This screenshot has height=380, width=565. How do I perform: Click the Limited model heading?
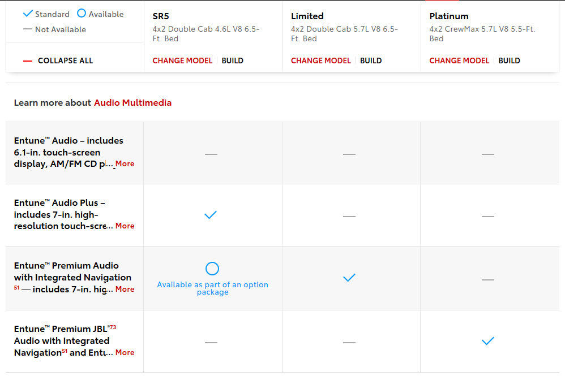pos(307,16)
